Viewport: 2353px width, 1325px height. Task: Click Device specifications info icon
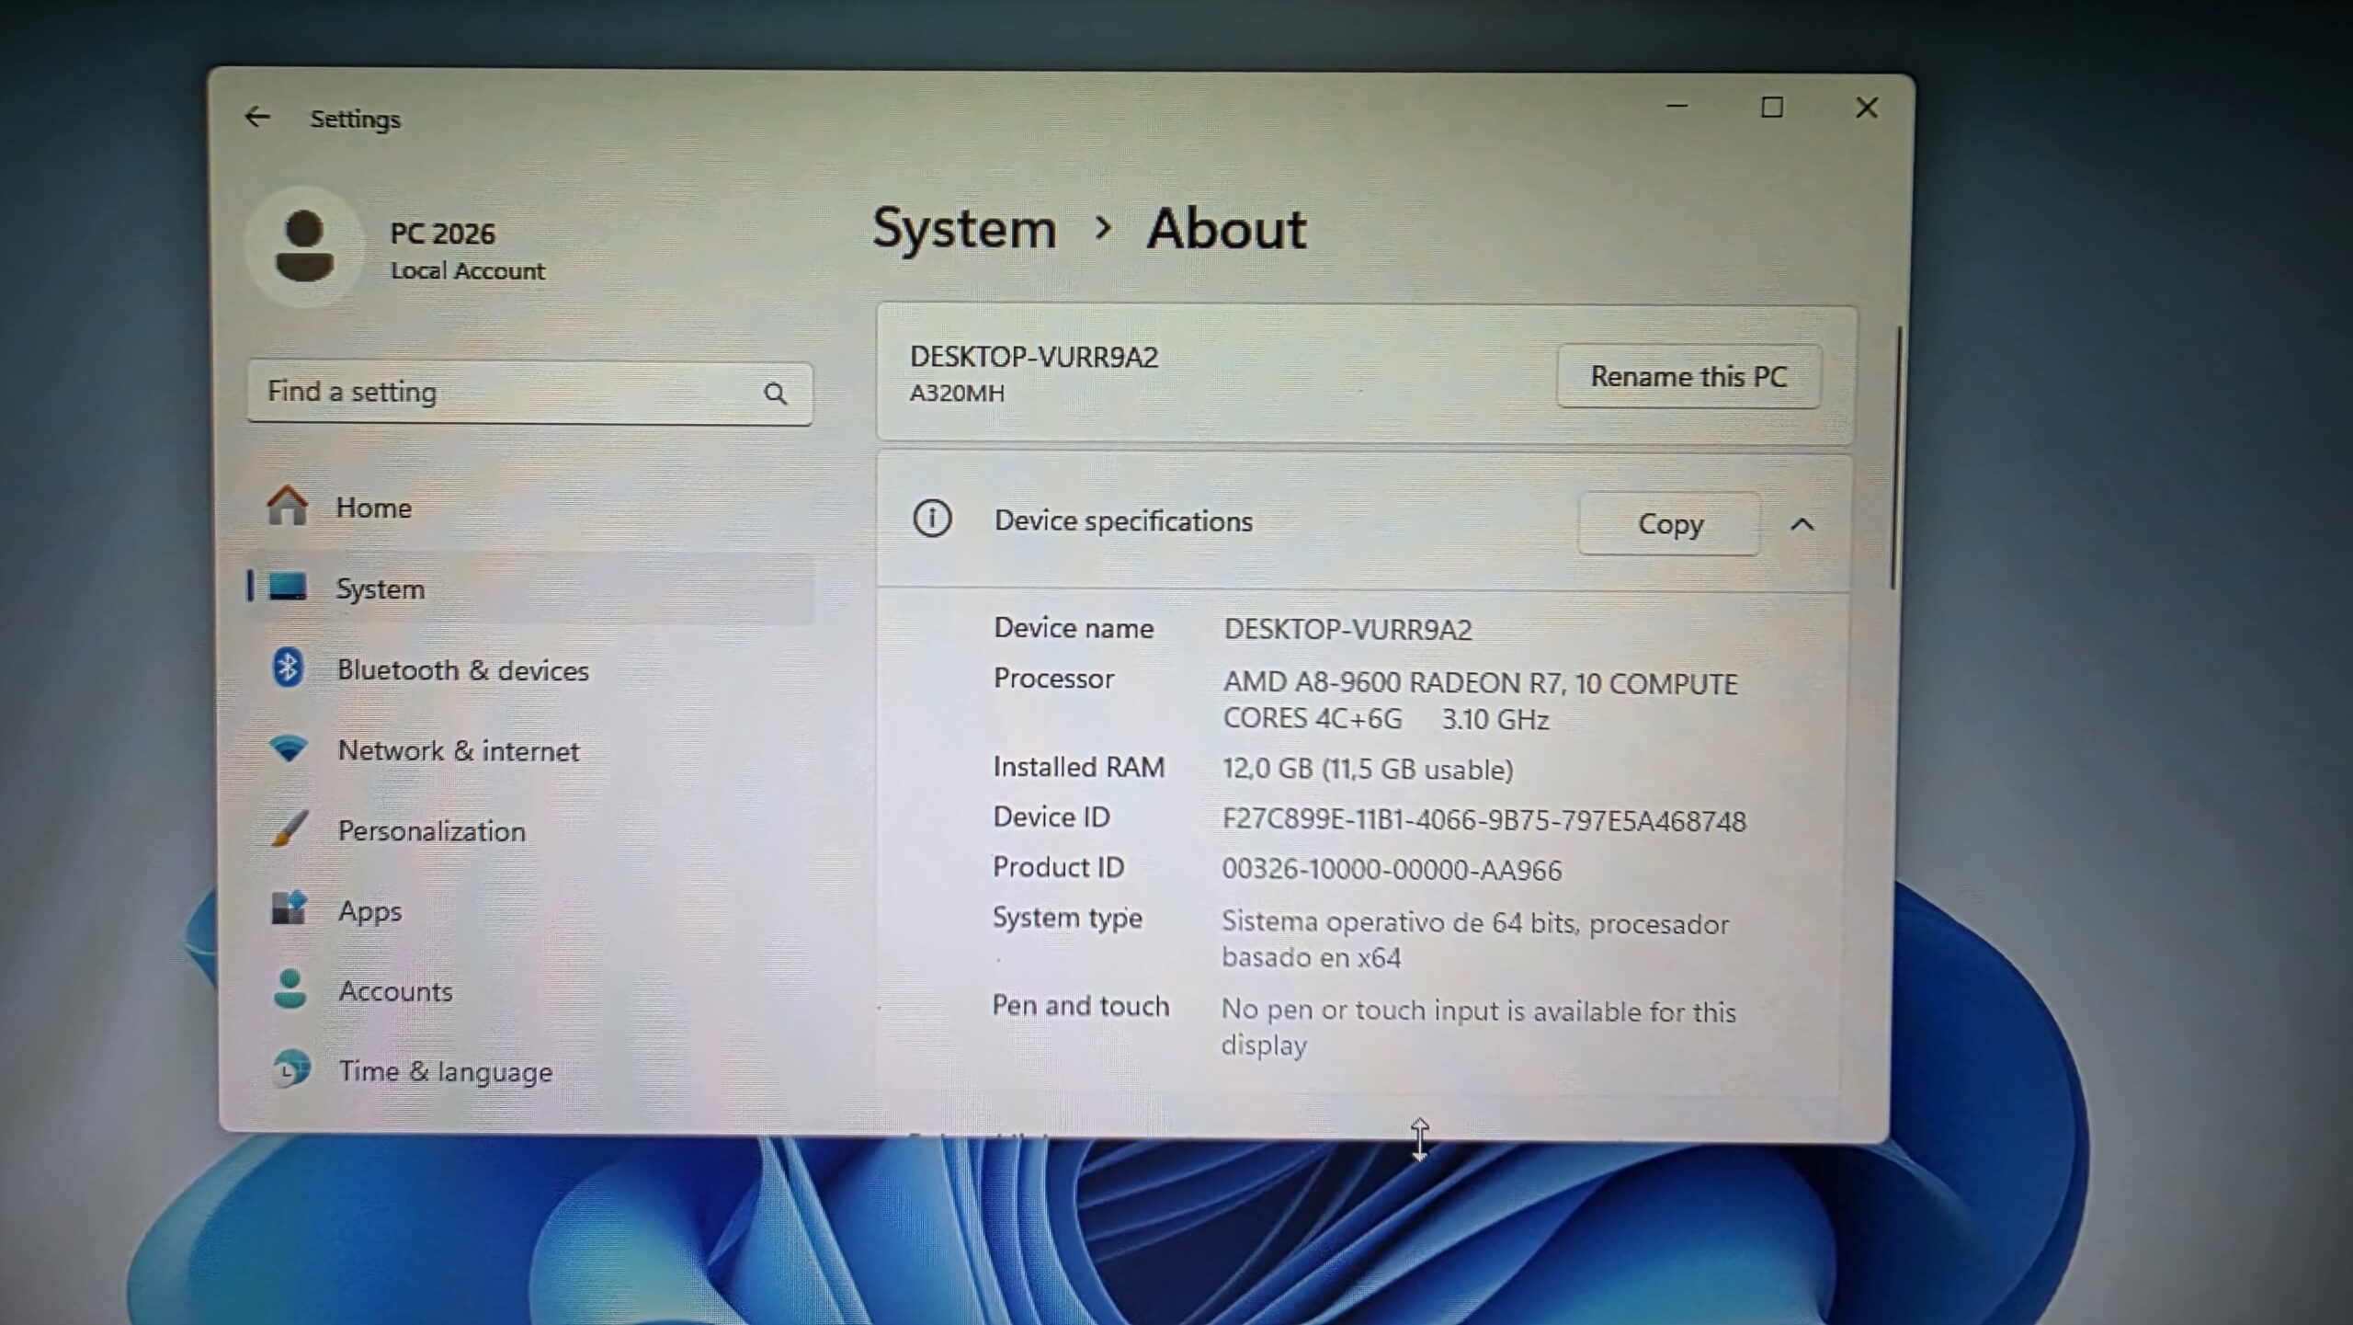(931, 519)
